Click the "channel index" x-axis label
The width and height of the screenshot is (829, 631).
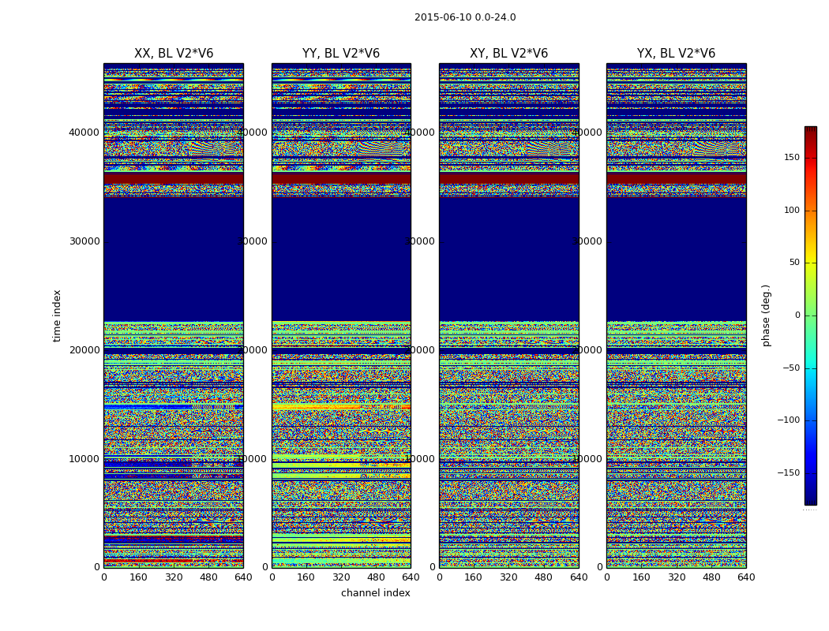coord(376,593)
